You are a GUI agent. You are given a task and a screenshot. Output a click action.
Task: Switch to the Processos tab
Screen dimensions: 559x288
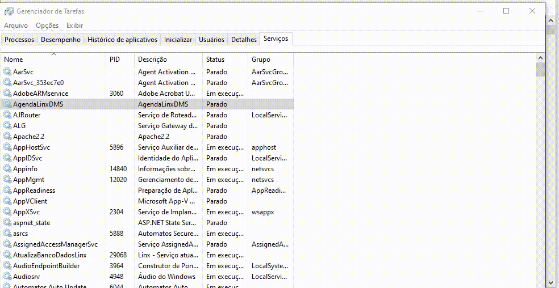coord(19,40)
